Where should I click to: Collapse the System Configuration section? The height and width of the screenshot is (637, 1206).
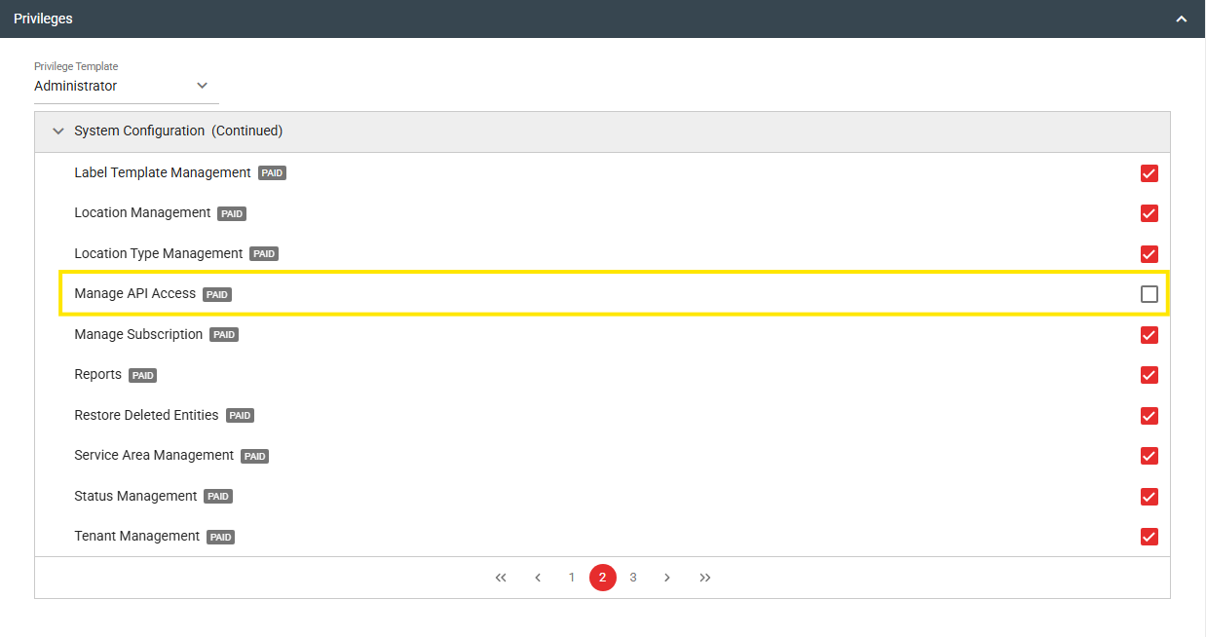(58, 131)
